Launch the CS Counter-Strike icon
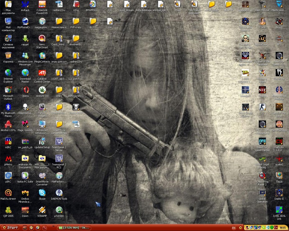This screenshot has height=231, width=289. click(x=262, y=109)
